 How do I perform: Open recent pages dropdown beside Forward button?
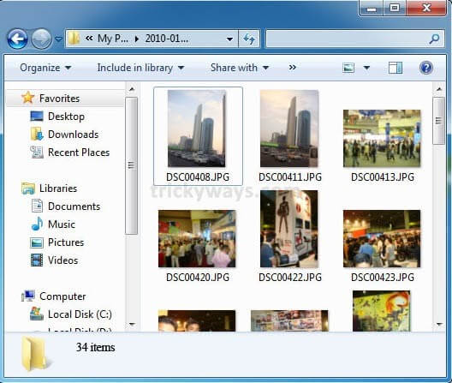click(x=58, y=39)
